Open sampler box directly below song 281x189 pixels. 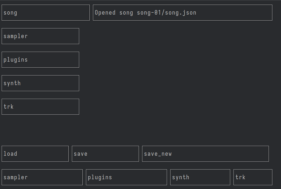click(40, 36)
